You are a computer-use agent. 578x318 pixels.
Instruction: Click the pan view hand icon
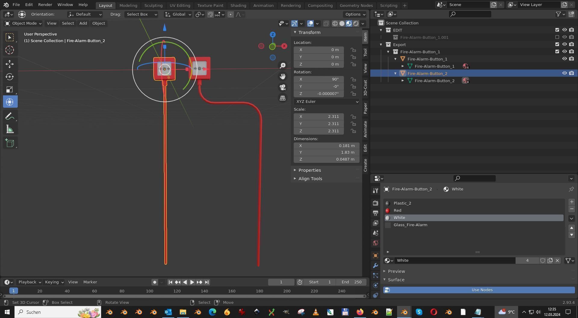pyautogui.click(x=283, y=76)
